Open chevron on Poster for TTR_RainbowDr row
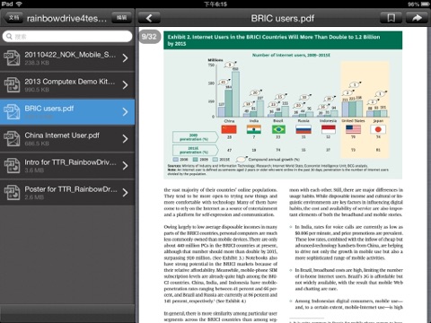431x323 pixels. (125, 193)
